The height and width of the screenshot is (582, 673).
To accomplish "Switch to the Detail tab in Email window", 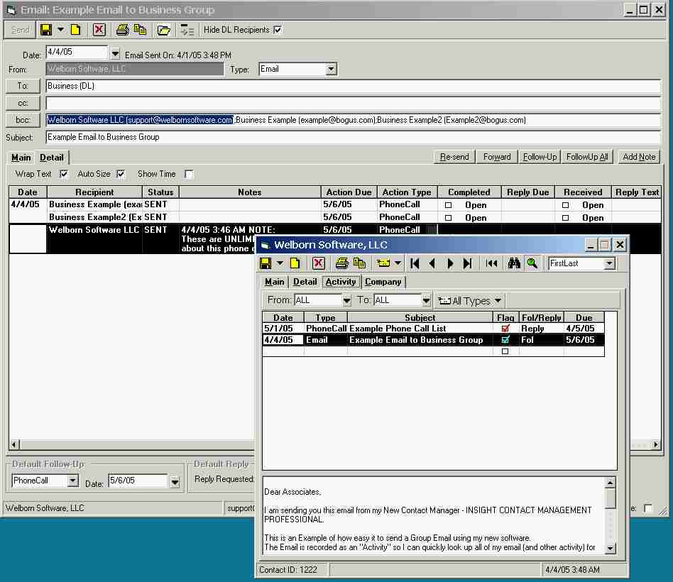I will [x=51, y=158].
